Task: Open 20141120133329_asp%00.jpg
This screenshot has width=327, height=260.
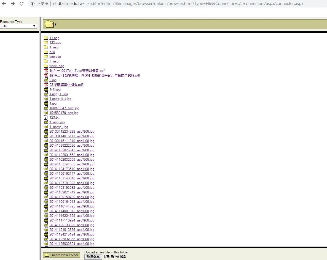Action: coord(72,225)
